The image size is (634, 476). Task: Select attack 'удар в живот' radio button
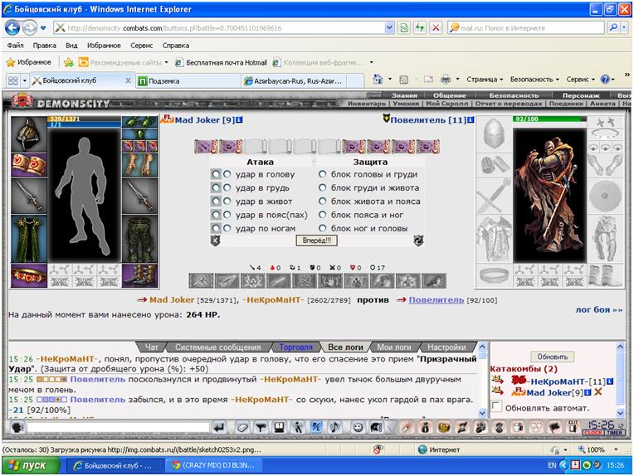227,202
